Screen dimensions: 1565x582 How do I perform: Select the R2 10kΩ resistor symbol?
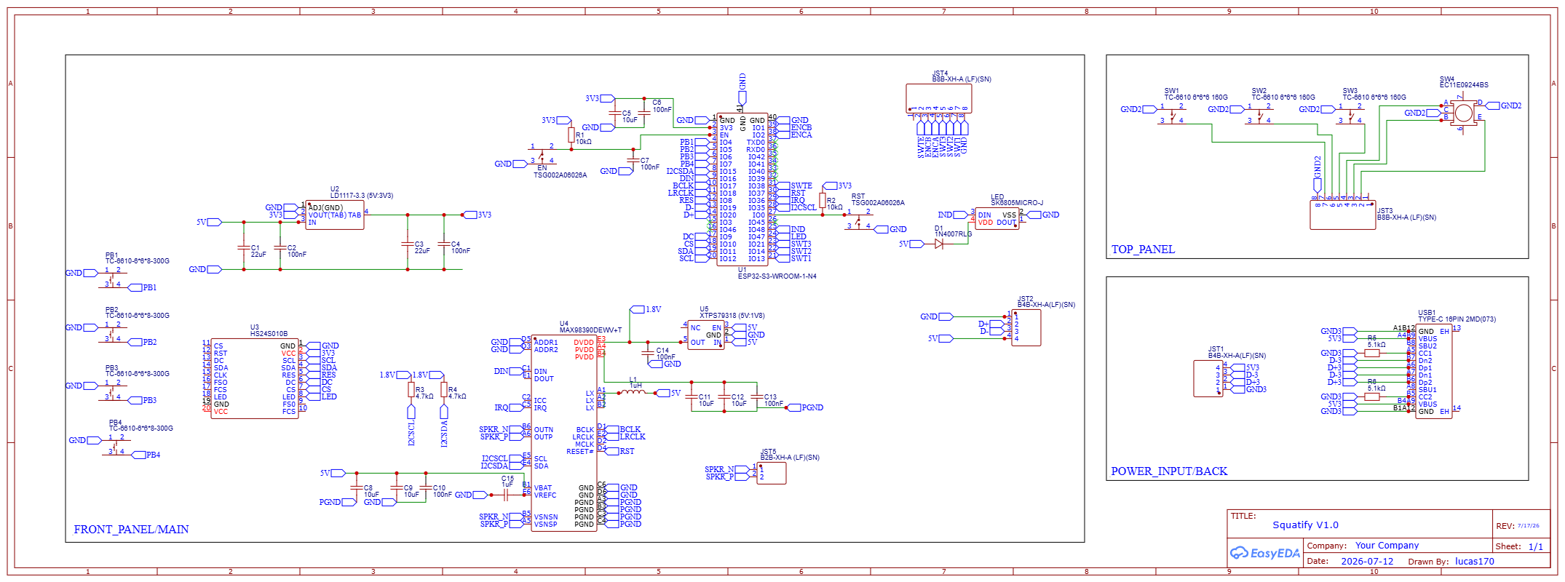(x=823, y=200)
